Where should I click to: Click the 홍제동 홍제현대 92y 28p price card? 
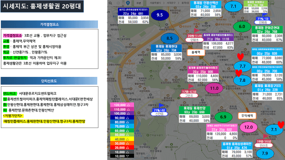[x=166, y=52]
